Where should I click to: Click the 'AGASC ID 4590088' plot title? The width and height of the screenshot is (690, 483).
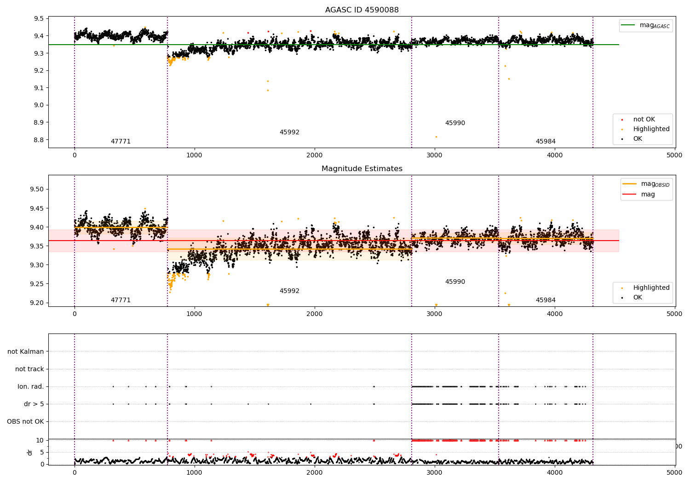point(362,10)
